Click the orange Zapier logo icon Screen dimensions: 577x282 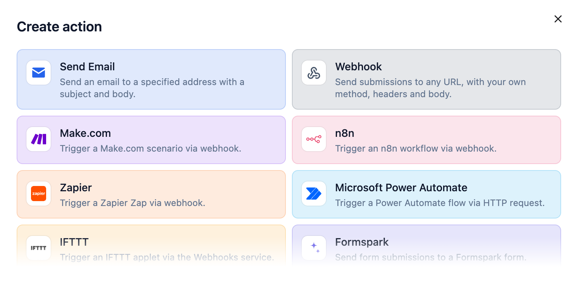point(39,194)
